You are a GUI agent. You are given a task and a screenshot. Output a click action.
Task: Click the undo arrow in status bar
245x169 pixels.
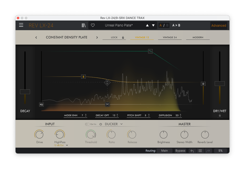pyautogui.click(x=192, y=151)
